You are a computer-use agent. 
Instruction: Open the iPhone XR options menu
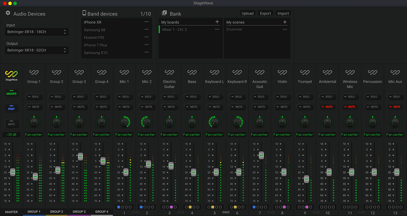(147, 22)
